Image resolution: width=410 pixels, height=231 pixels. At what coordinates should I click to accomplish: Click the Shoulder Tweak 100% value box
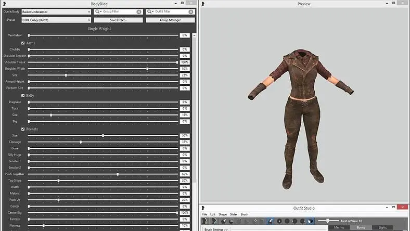point(185,62)
